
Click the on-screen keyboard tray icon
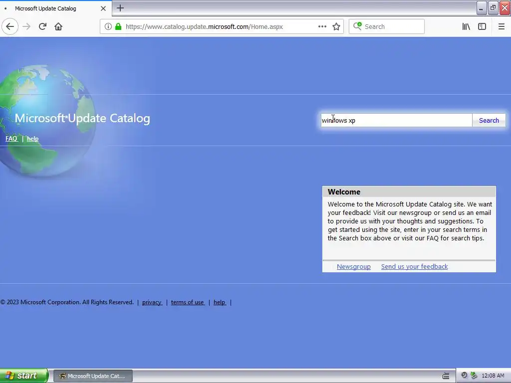(x=446, y=376)
